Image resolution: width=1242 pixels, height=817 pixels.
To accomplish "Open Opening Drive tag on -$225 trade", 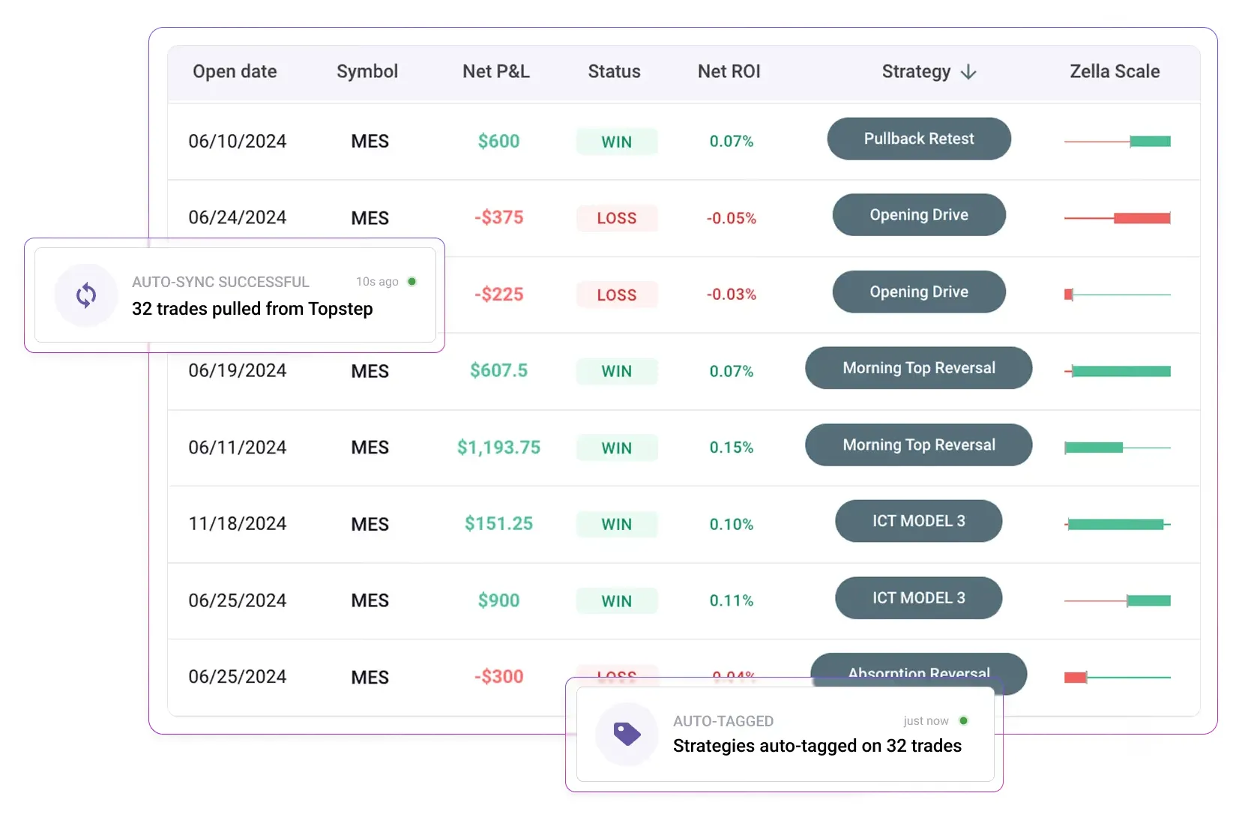I will (919, 292).
